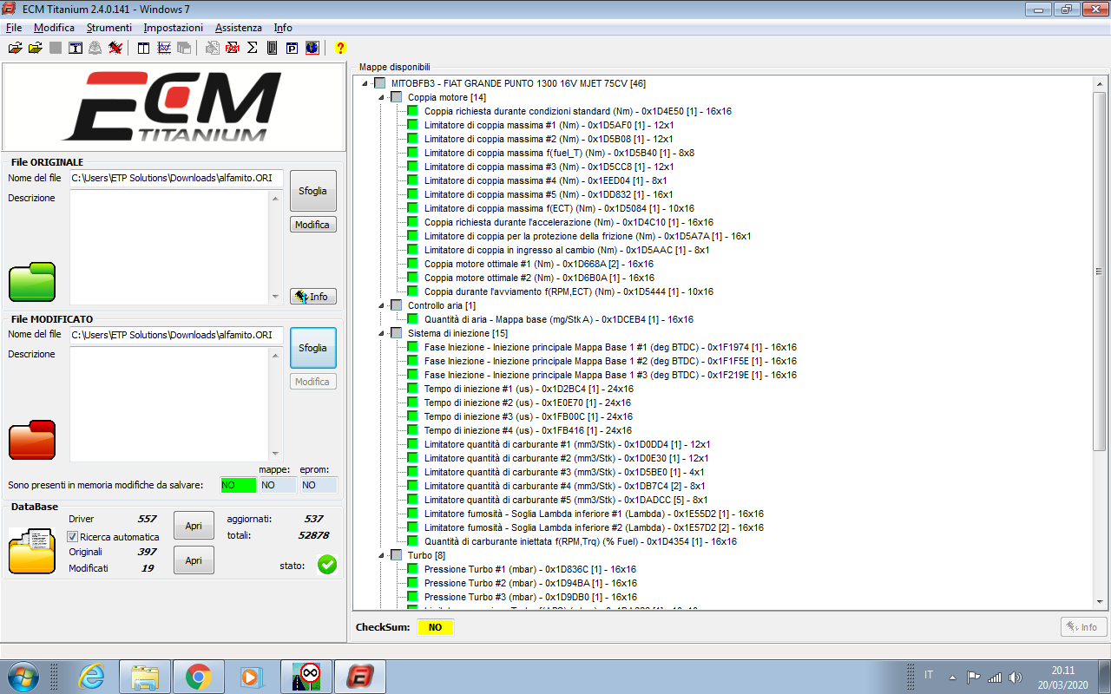Click the ECM Titanium taskbar icon
Screen dimensions: 1111x694
(x=359, y=676)
